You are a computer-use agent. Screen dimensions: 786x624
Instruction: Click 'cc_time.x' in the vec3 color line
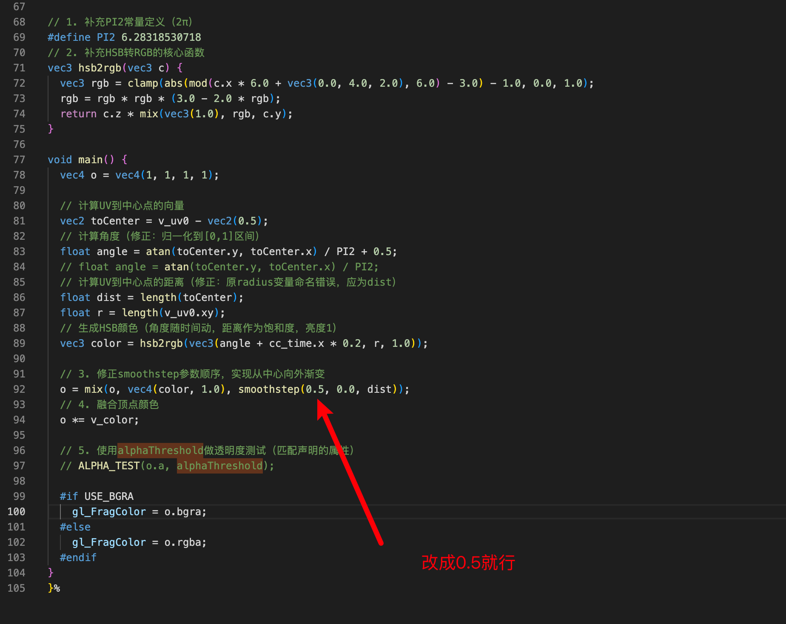tap(296, 343)
